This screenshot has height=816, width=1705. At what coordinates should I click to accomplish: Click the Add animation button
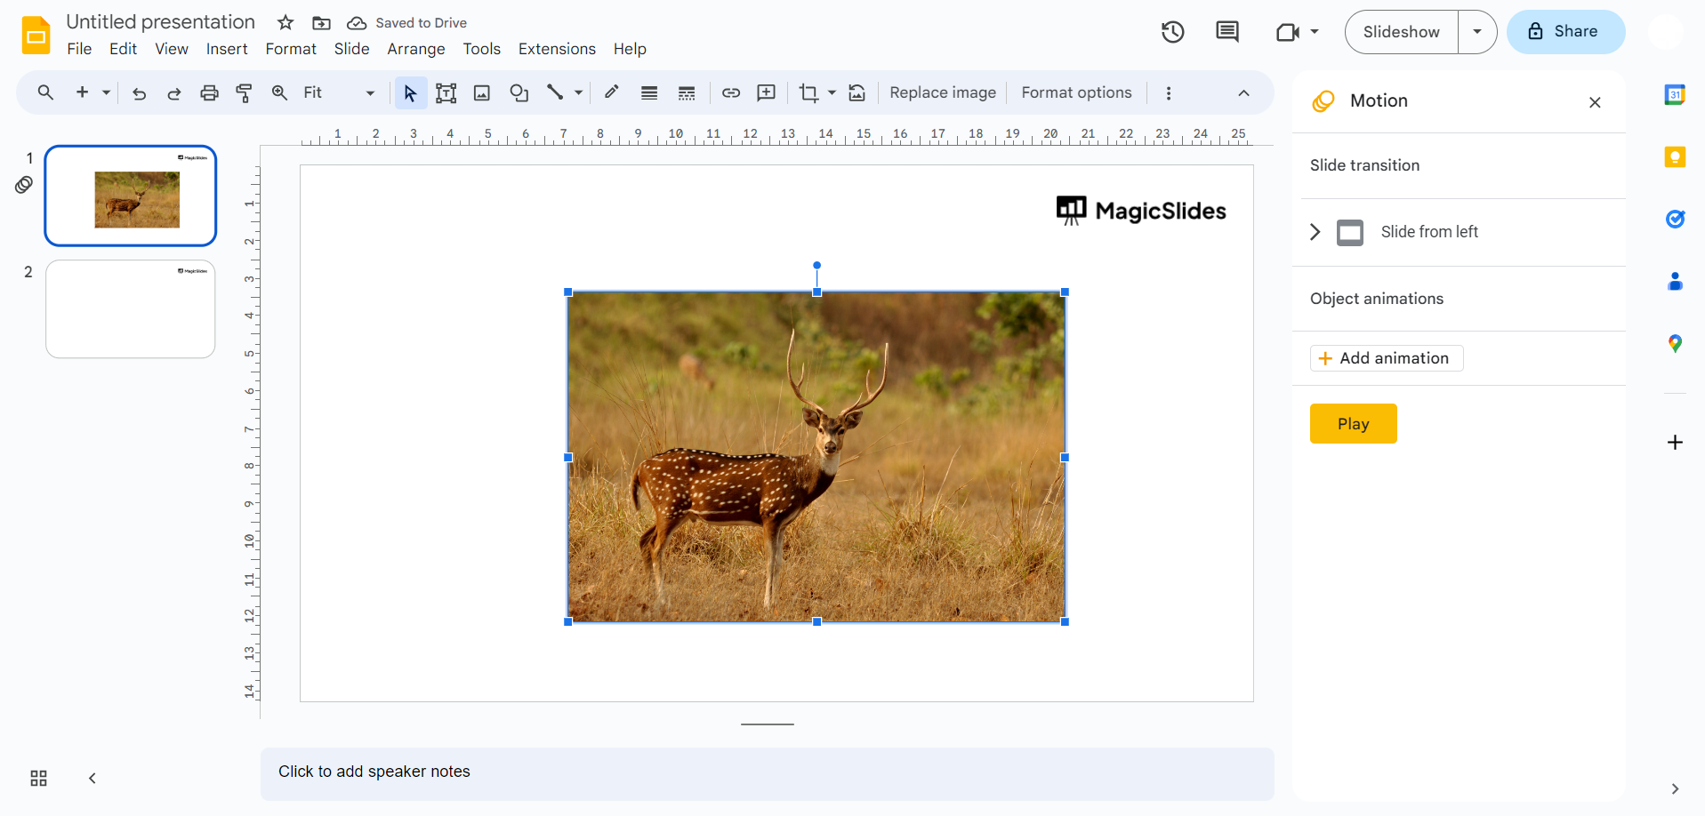pos(1386,358)
